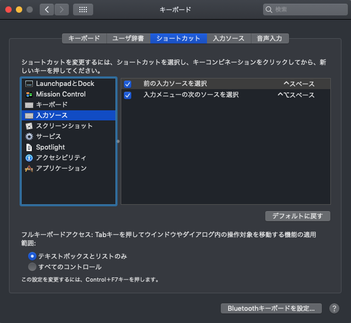Open help with the question mark button
This screenshot has height=323, width=351.
pyautogui.click(x=334, y=309)
